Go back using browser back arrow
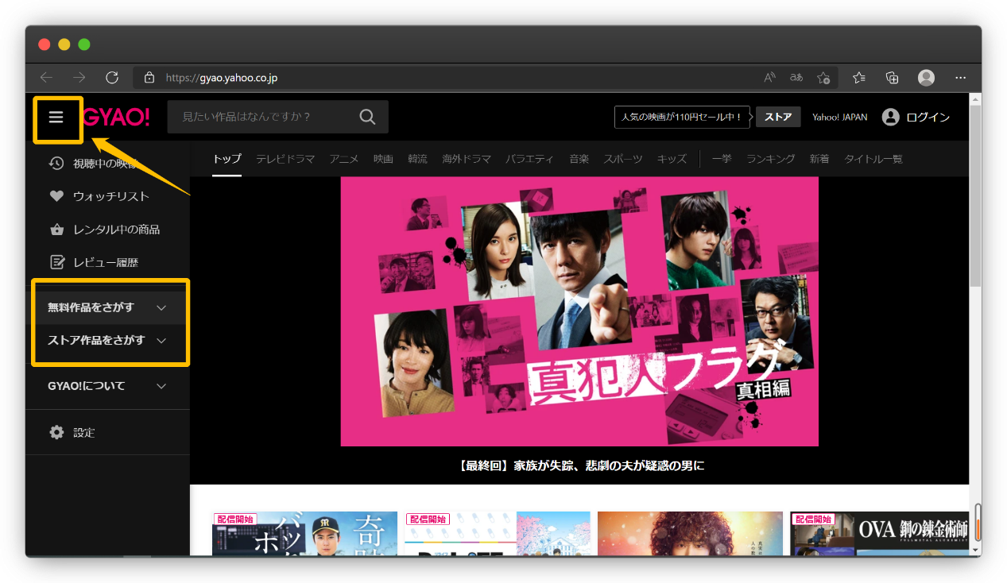Viewport: 1007px width, 583px height. tap(47, 78)
